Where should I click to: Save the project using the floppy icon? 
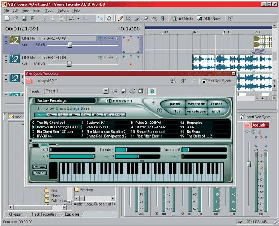(x=24, y=18)
